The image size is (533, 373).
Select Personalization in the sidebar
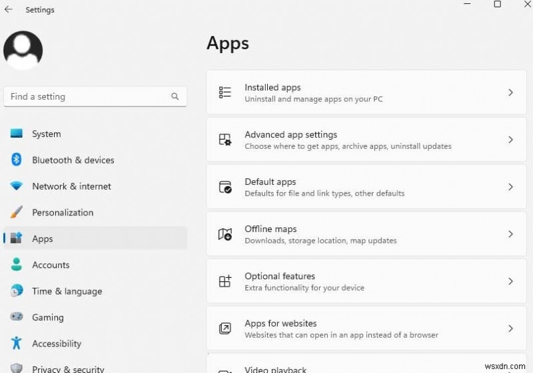pyautogui.click(x=63, y=213)
